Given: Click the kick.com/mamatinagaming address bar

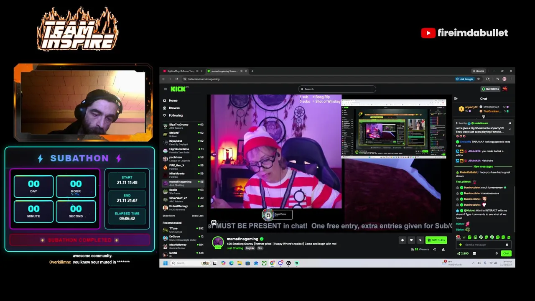Looking at the screenshot, I should (x=204, y=79).
